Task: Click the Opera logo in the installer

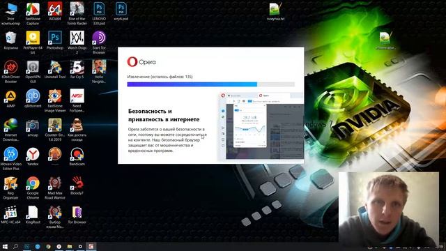Action: click(141, 62)
